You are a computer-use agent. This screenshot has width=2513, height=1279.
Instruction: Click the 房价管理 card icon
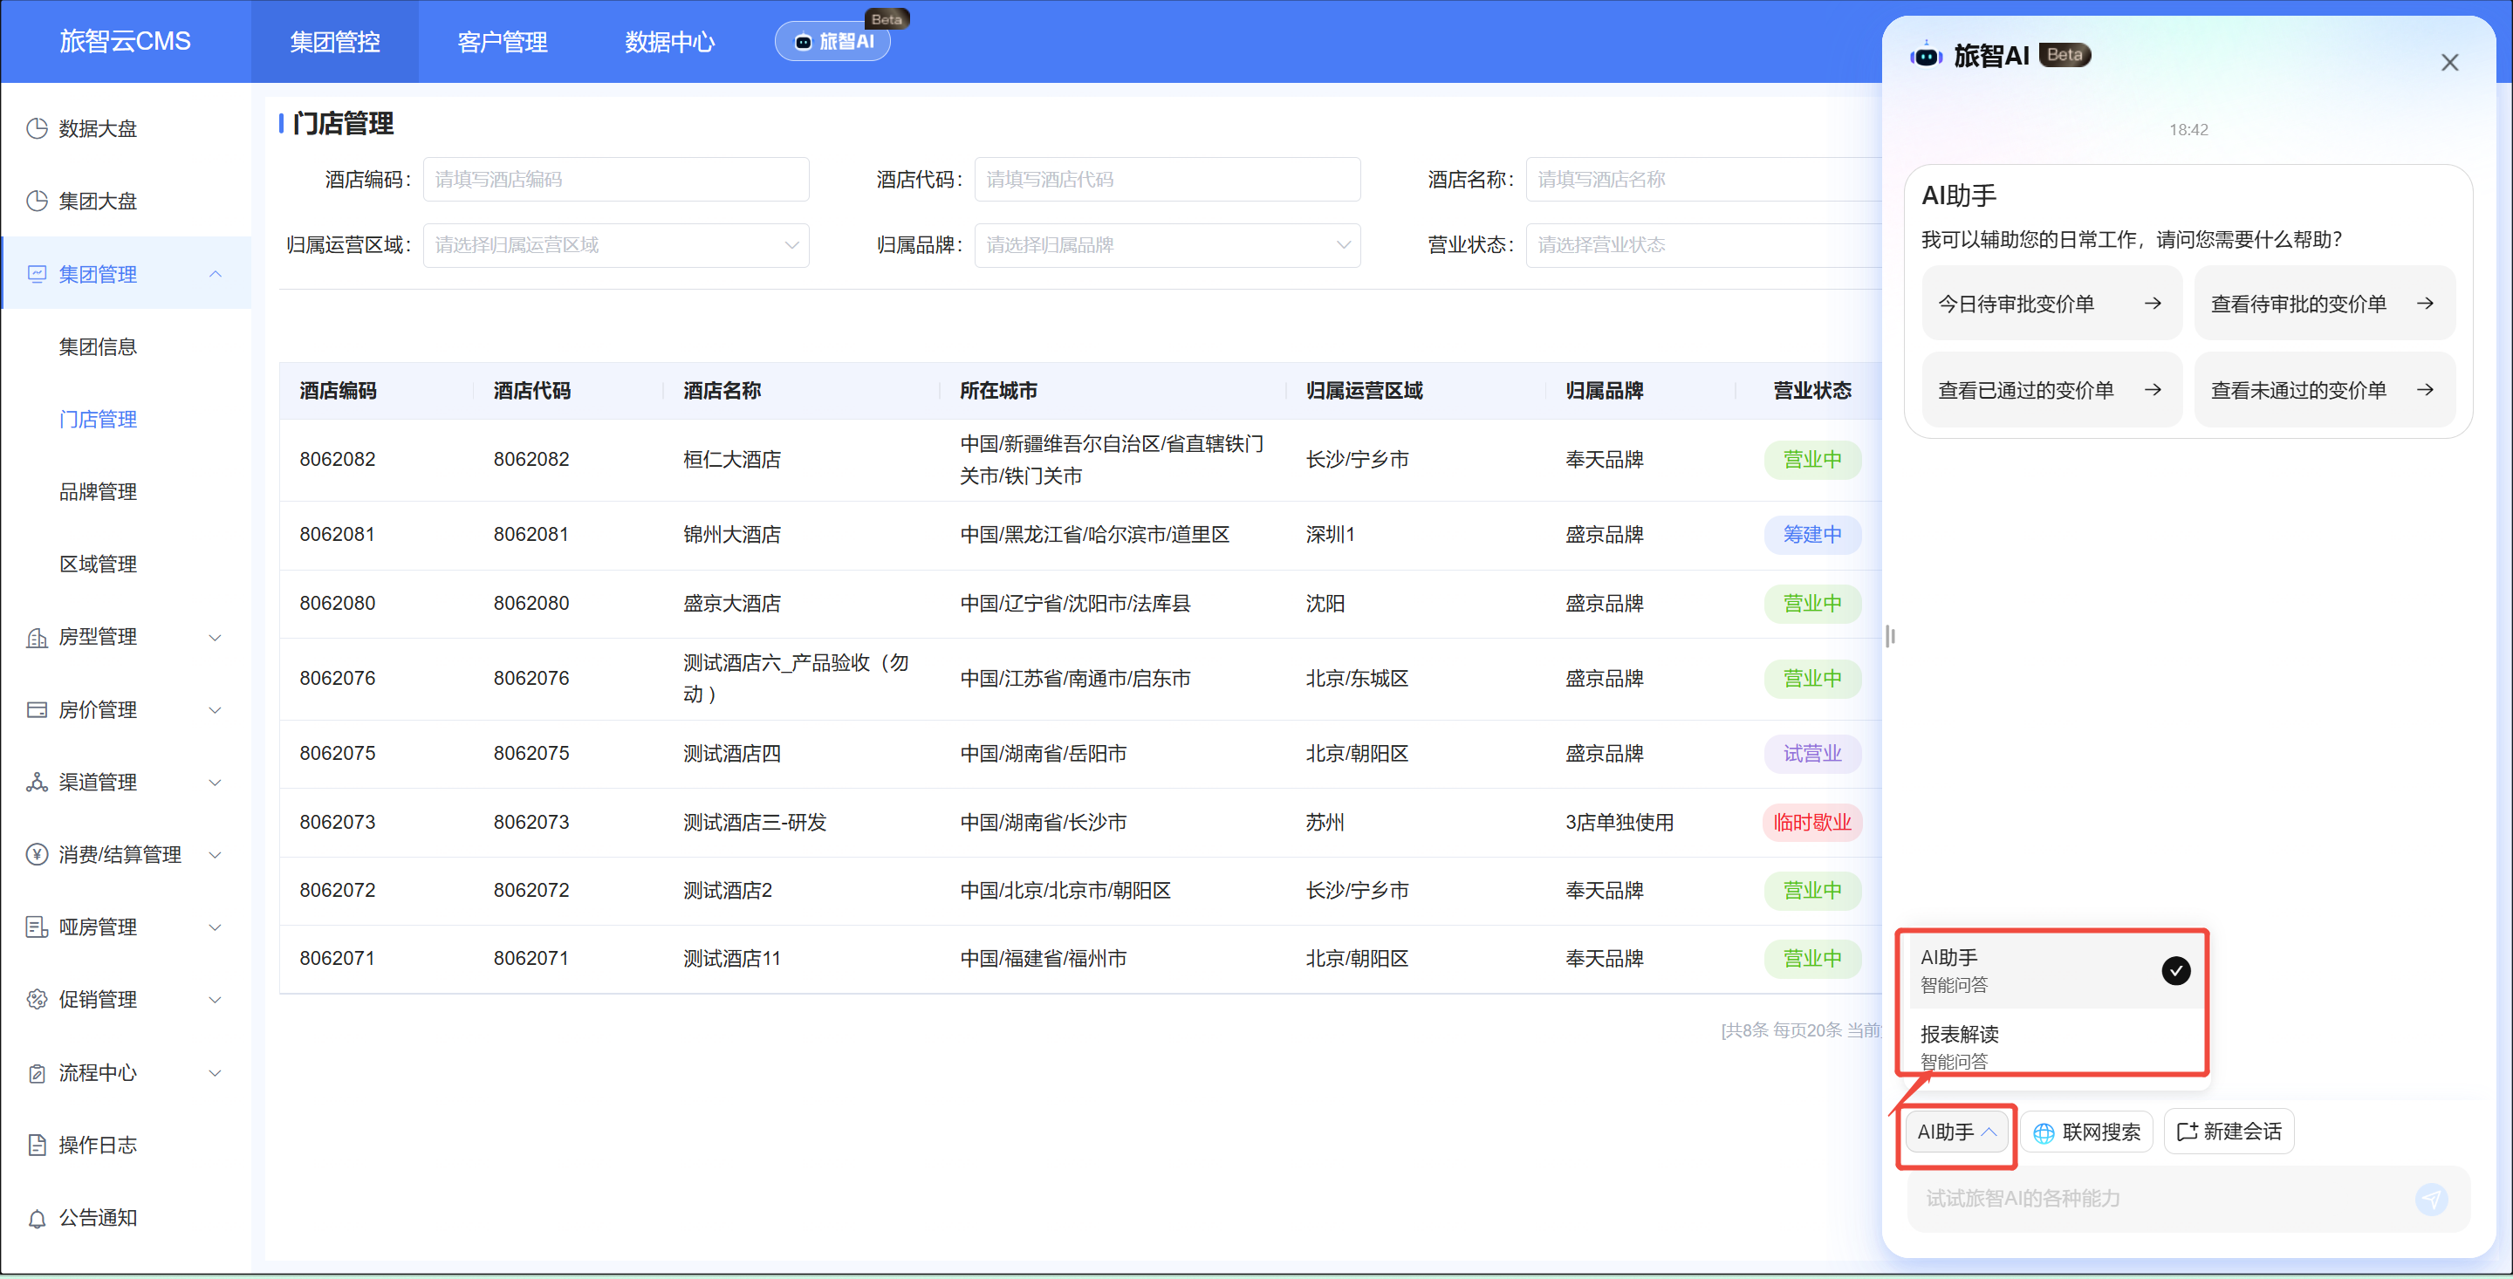point(36,709)
